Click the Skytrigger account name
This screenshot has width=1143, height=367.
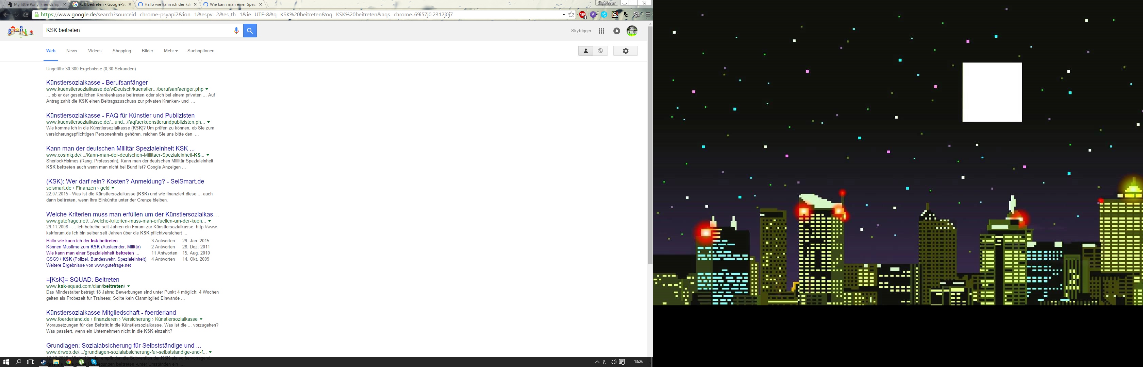[581, 31]
